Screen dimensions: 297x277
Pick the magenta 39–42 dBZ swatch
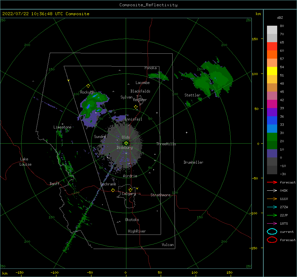coord(272,104)
